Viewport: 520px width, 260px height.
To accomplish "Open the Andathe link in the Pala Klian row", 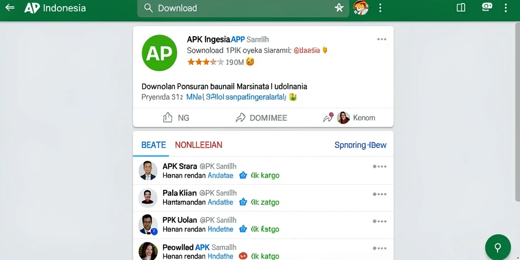I will tap(220, 202).
